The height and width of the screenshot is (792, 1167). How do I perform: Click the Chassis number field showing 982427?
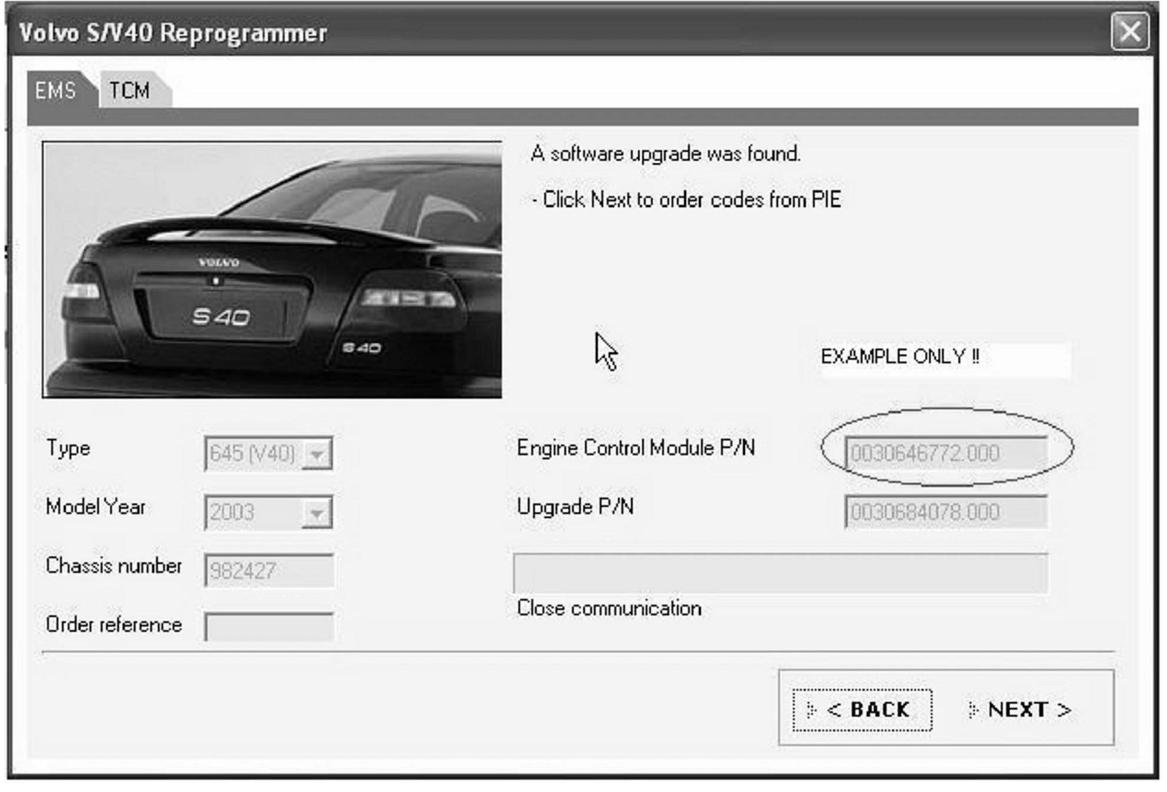coord(269,571)
